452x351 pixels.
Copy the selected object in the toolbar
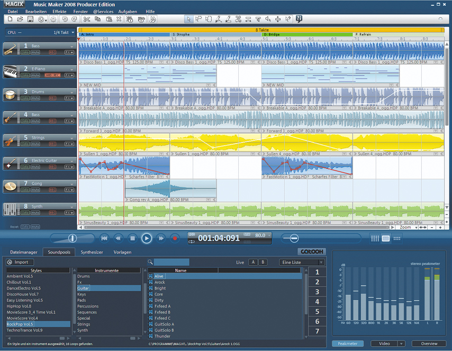click(97, 20)
